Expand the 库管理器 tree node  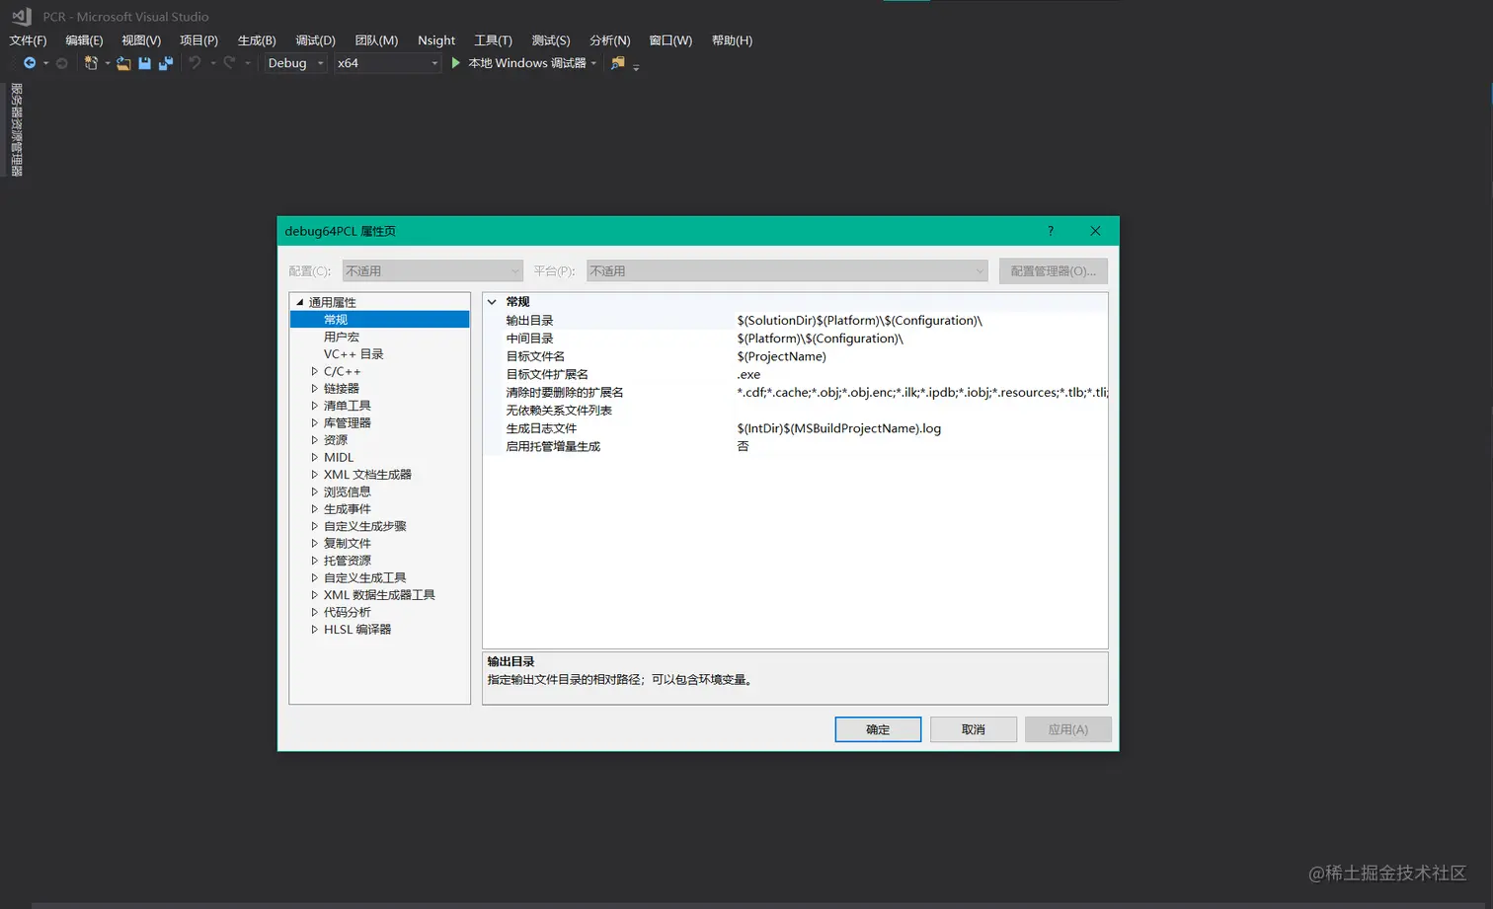tap(314, 422)
